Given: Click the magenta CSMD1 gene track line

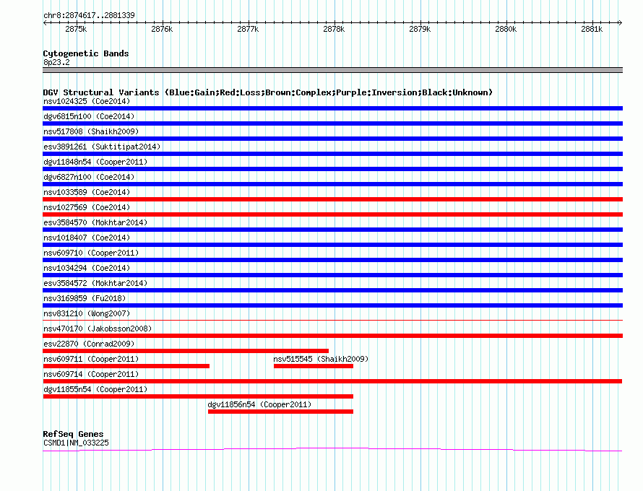Looking at the screenshot, I should [332, 450].
